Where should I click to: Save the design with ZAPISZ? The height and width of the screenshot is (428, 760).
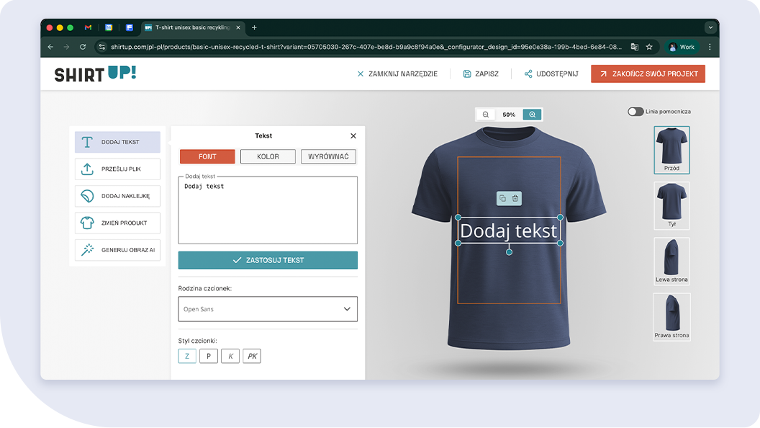[x=481, y=73]
